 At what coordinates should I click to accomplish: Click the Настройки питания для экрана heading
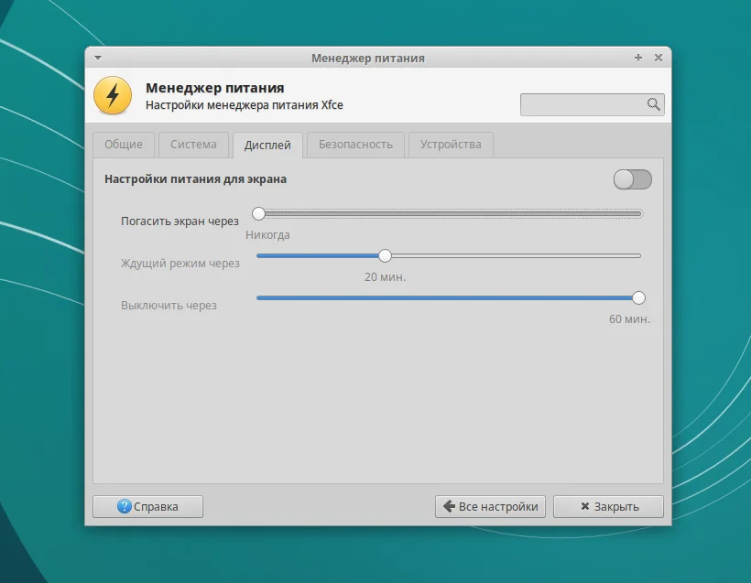pos(195,179)
